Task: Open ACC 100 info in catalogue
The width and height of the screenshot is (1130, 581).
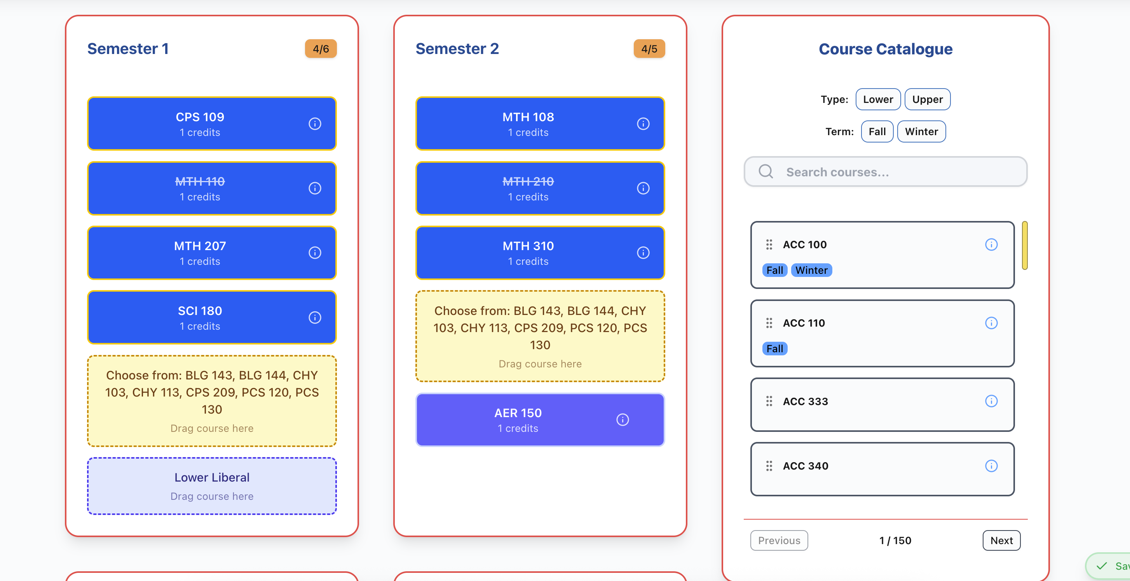Action: click(x=991, y=244)
